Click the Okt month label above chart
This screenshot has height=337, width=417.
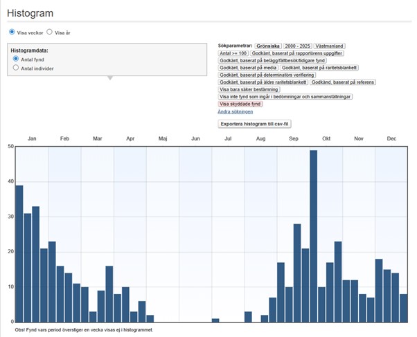click(x=326, y=138)
